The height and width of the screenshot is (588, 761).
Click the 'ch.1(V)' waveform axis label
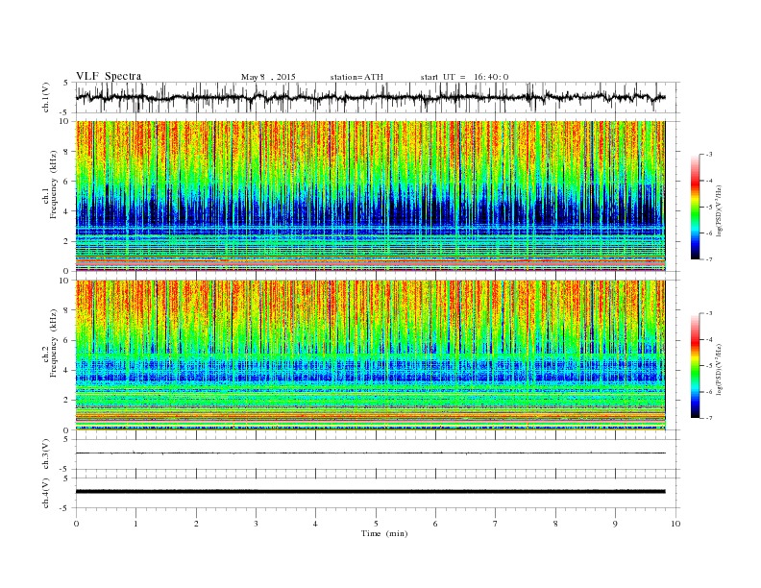point(46,97)
